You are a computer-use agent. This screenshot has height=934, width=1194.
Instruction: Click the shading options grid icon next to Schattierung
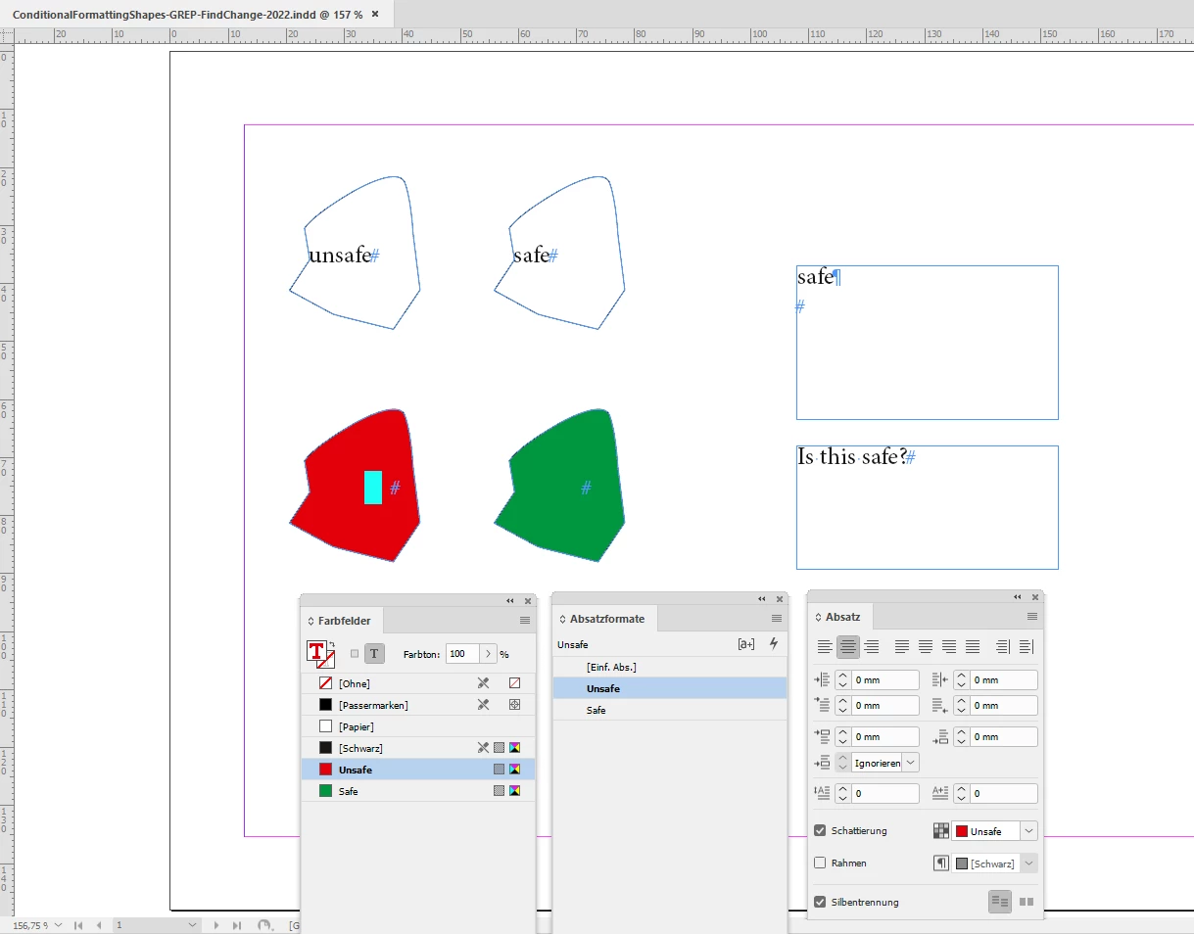click(x=940, y=831)
